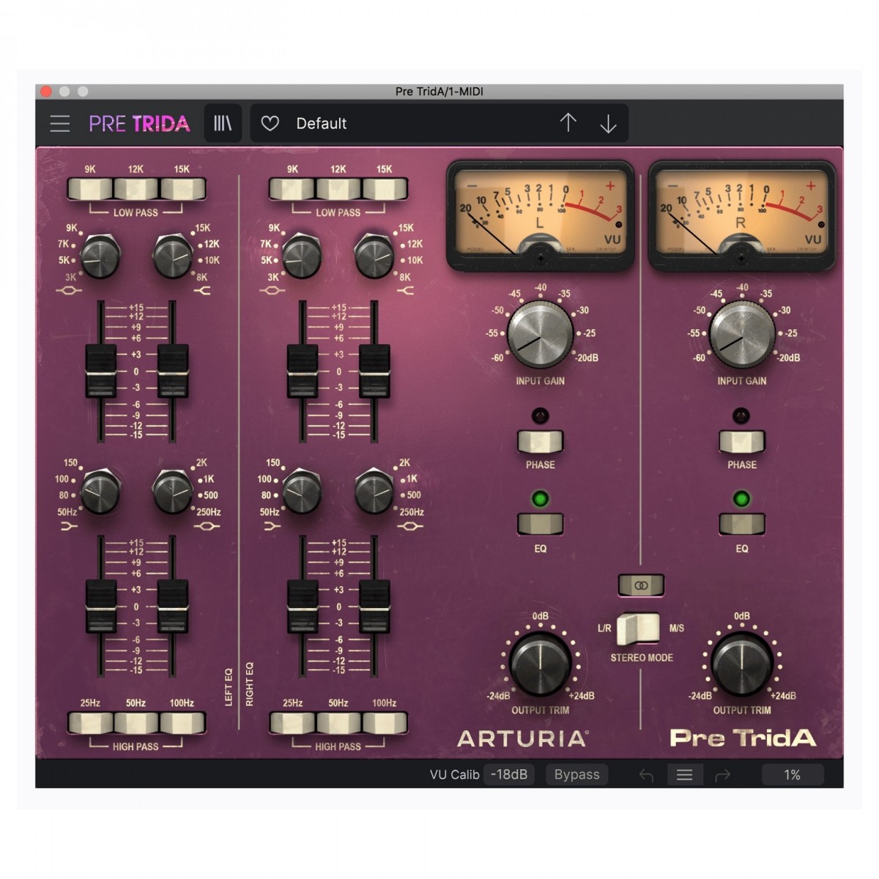Open VU Calib -18dB dropdown

(509, 774)
